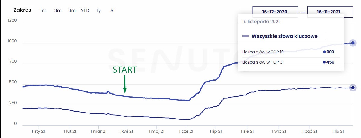The image size is (361, 138).
Task: Click the TOP 10 line end-point marker
Action: [353, 43]
